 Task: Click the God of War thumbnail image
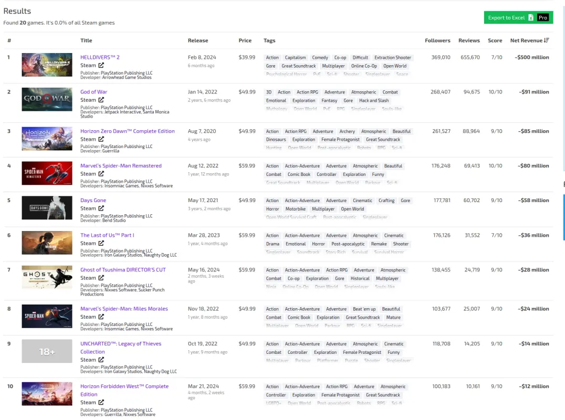coord(47,99)
